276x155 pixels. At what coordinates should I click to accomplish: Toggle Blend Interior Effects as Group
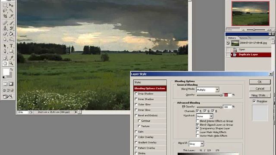pos(198,121)
